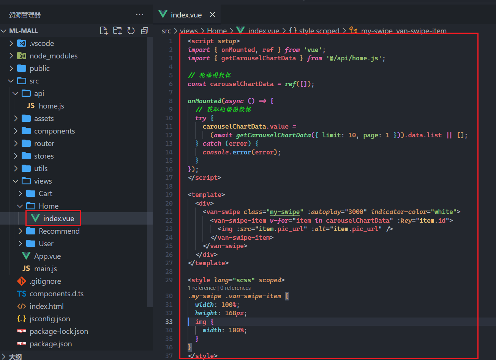
Task: Click the node_modules folder icon
Action: tap(22, 56)
